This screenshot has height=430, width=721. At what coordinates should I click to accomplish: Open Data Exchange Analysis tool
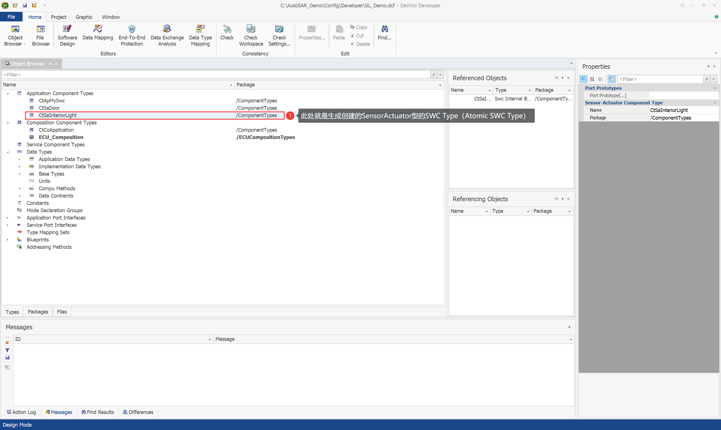(x=167, y=36)
